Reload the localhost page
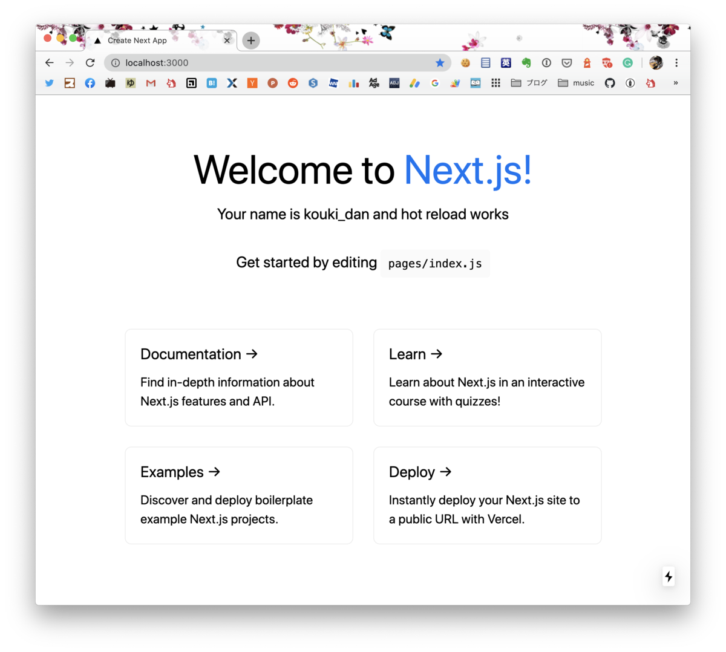 pyautogui.click(x=90, y=62)
